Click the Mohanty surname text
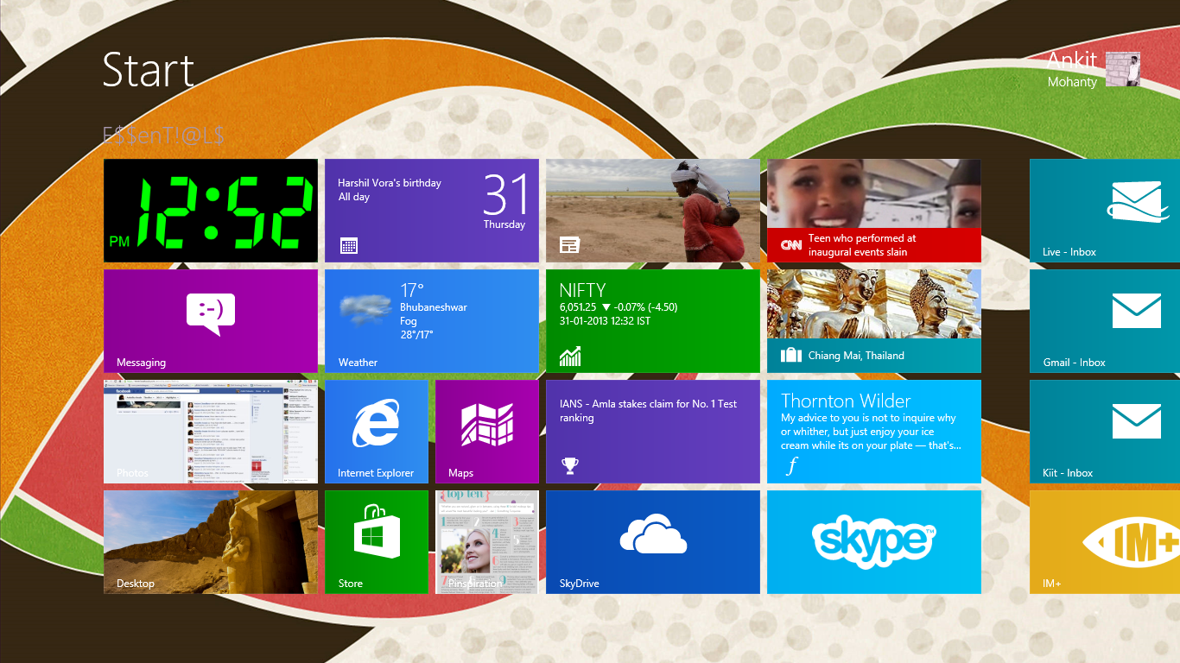The width and height of the screenshot is (1180, 663). [1072, 82]
